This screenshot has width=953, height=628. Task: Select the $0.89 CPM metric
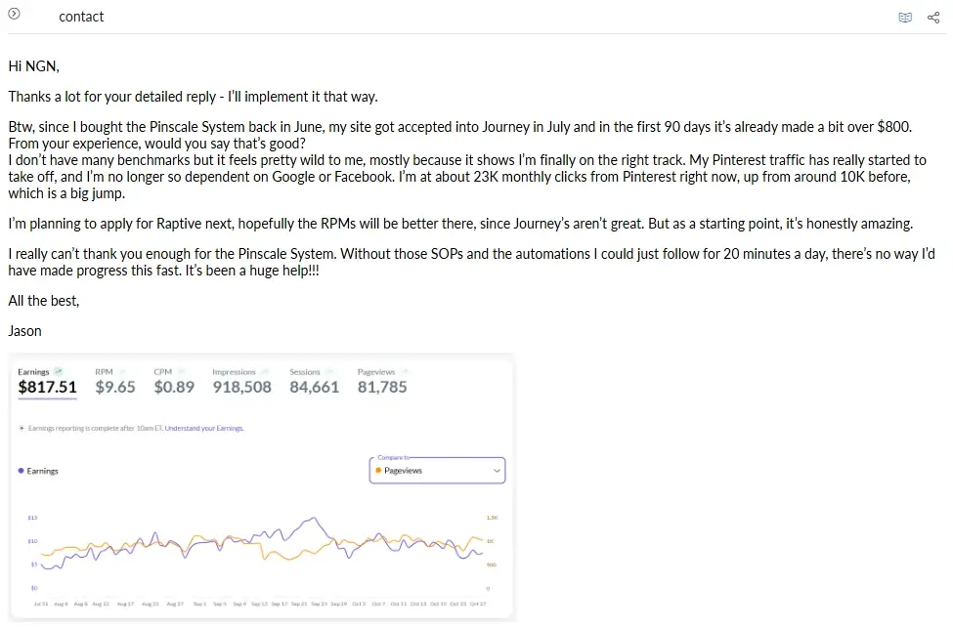(174, 387)
